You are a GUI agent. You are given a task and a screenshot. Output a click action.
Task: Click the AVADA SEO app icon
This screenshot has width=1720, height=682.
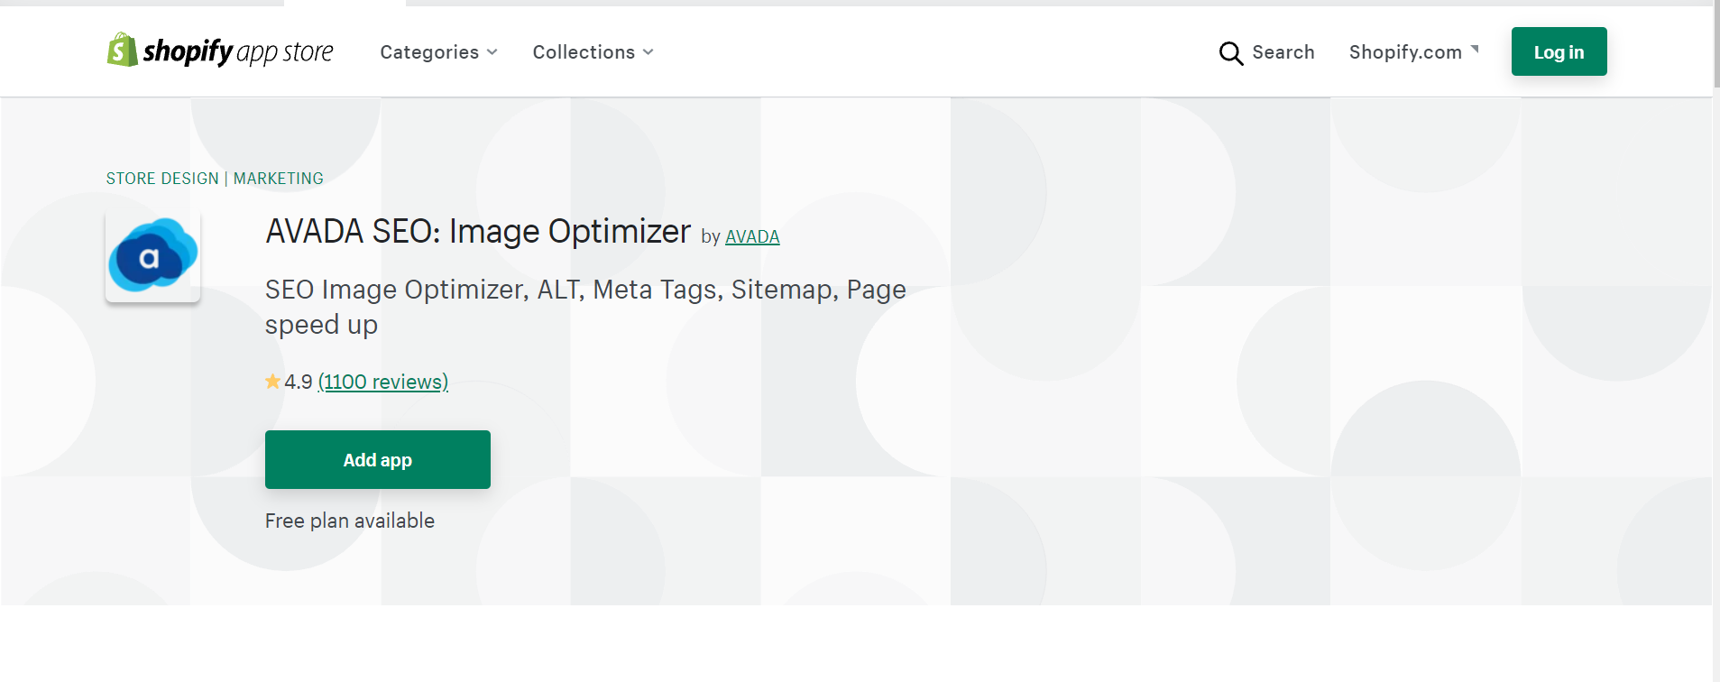click(152, 256)
